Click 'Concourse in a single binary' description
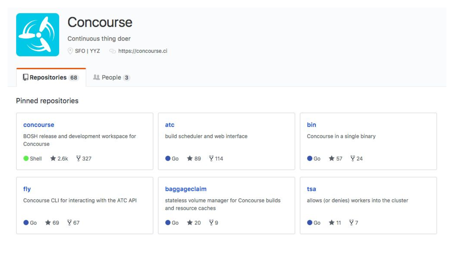454x256 pixels. tap(341, 136)
